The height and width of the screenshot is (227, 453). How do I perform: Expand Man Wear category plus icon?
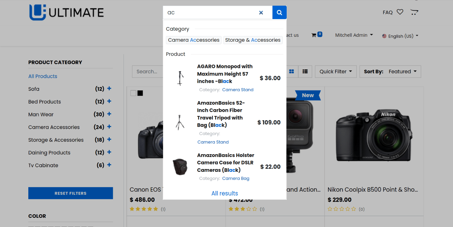pyautogui.click(x=109, y=114)
